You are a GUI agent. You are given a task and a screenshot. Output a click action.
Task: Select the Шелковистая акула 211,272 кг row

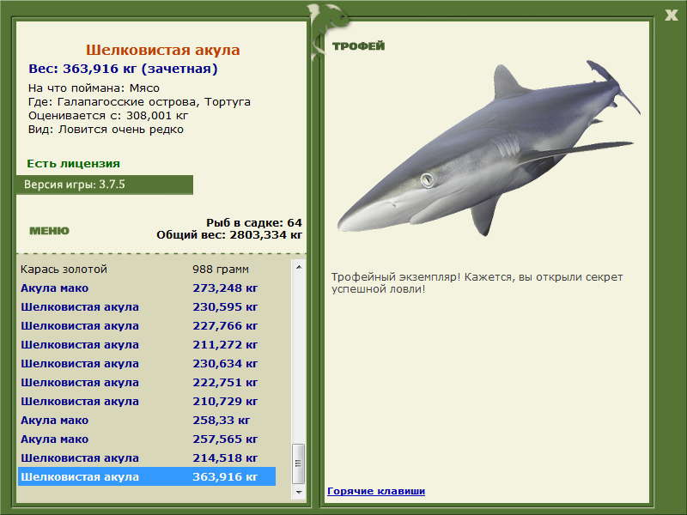147,344
